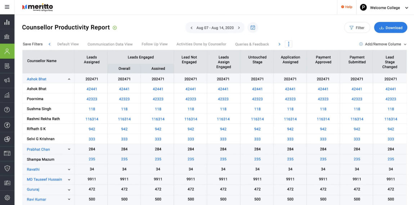414x205 pixels.
Task: Expand the Ravi Kumar group row
Action: coord(69,200)
